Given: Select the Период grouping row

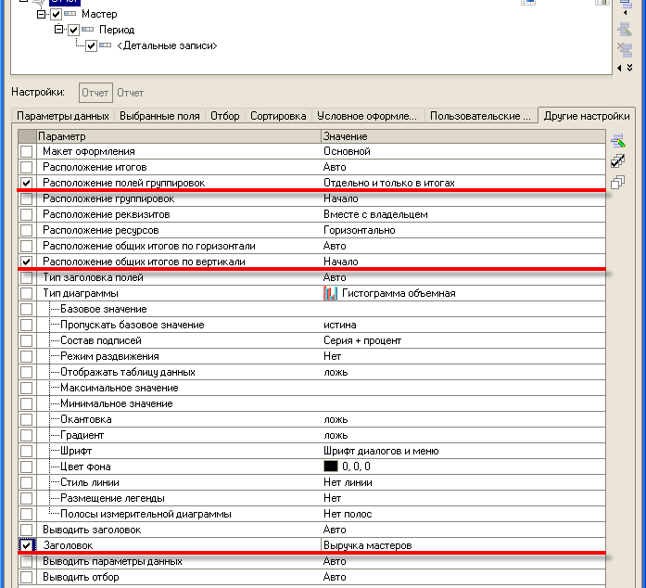Looking at the screenshot, I should (117, 30).
